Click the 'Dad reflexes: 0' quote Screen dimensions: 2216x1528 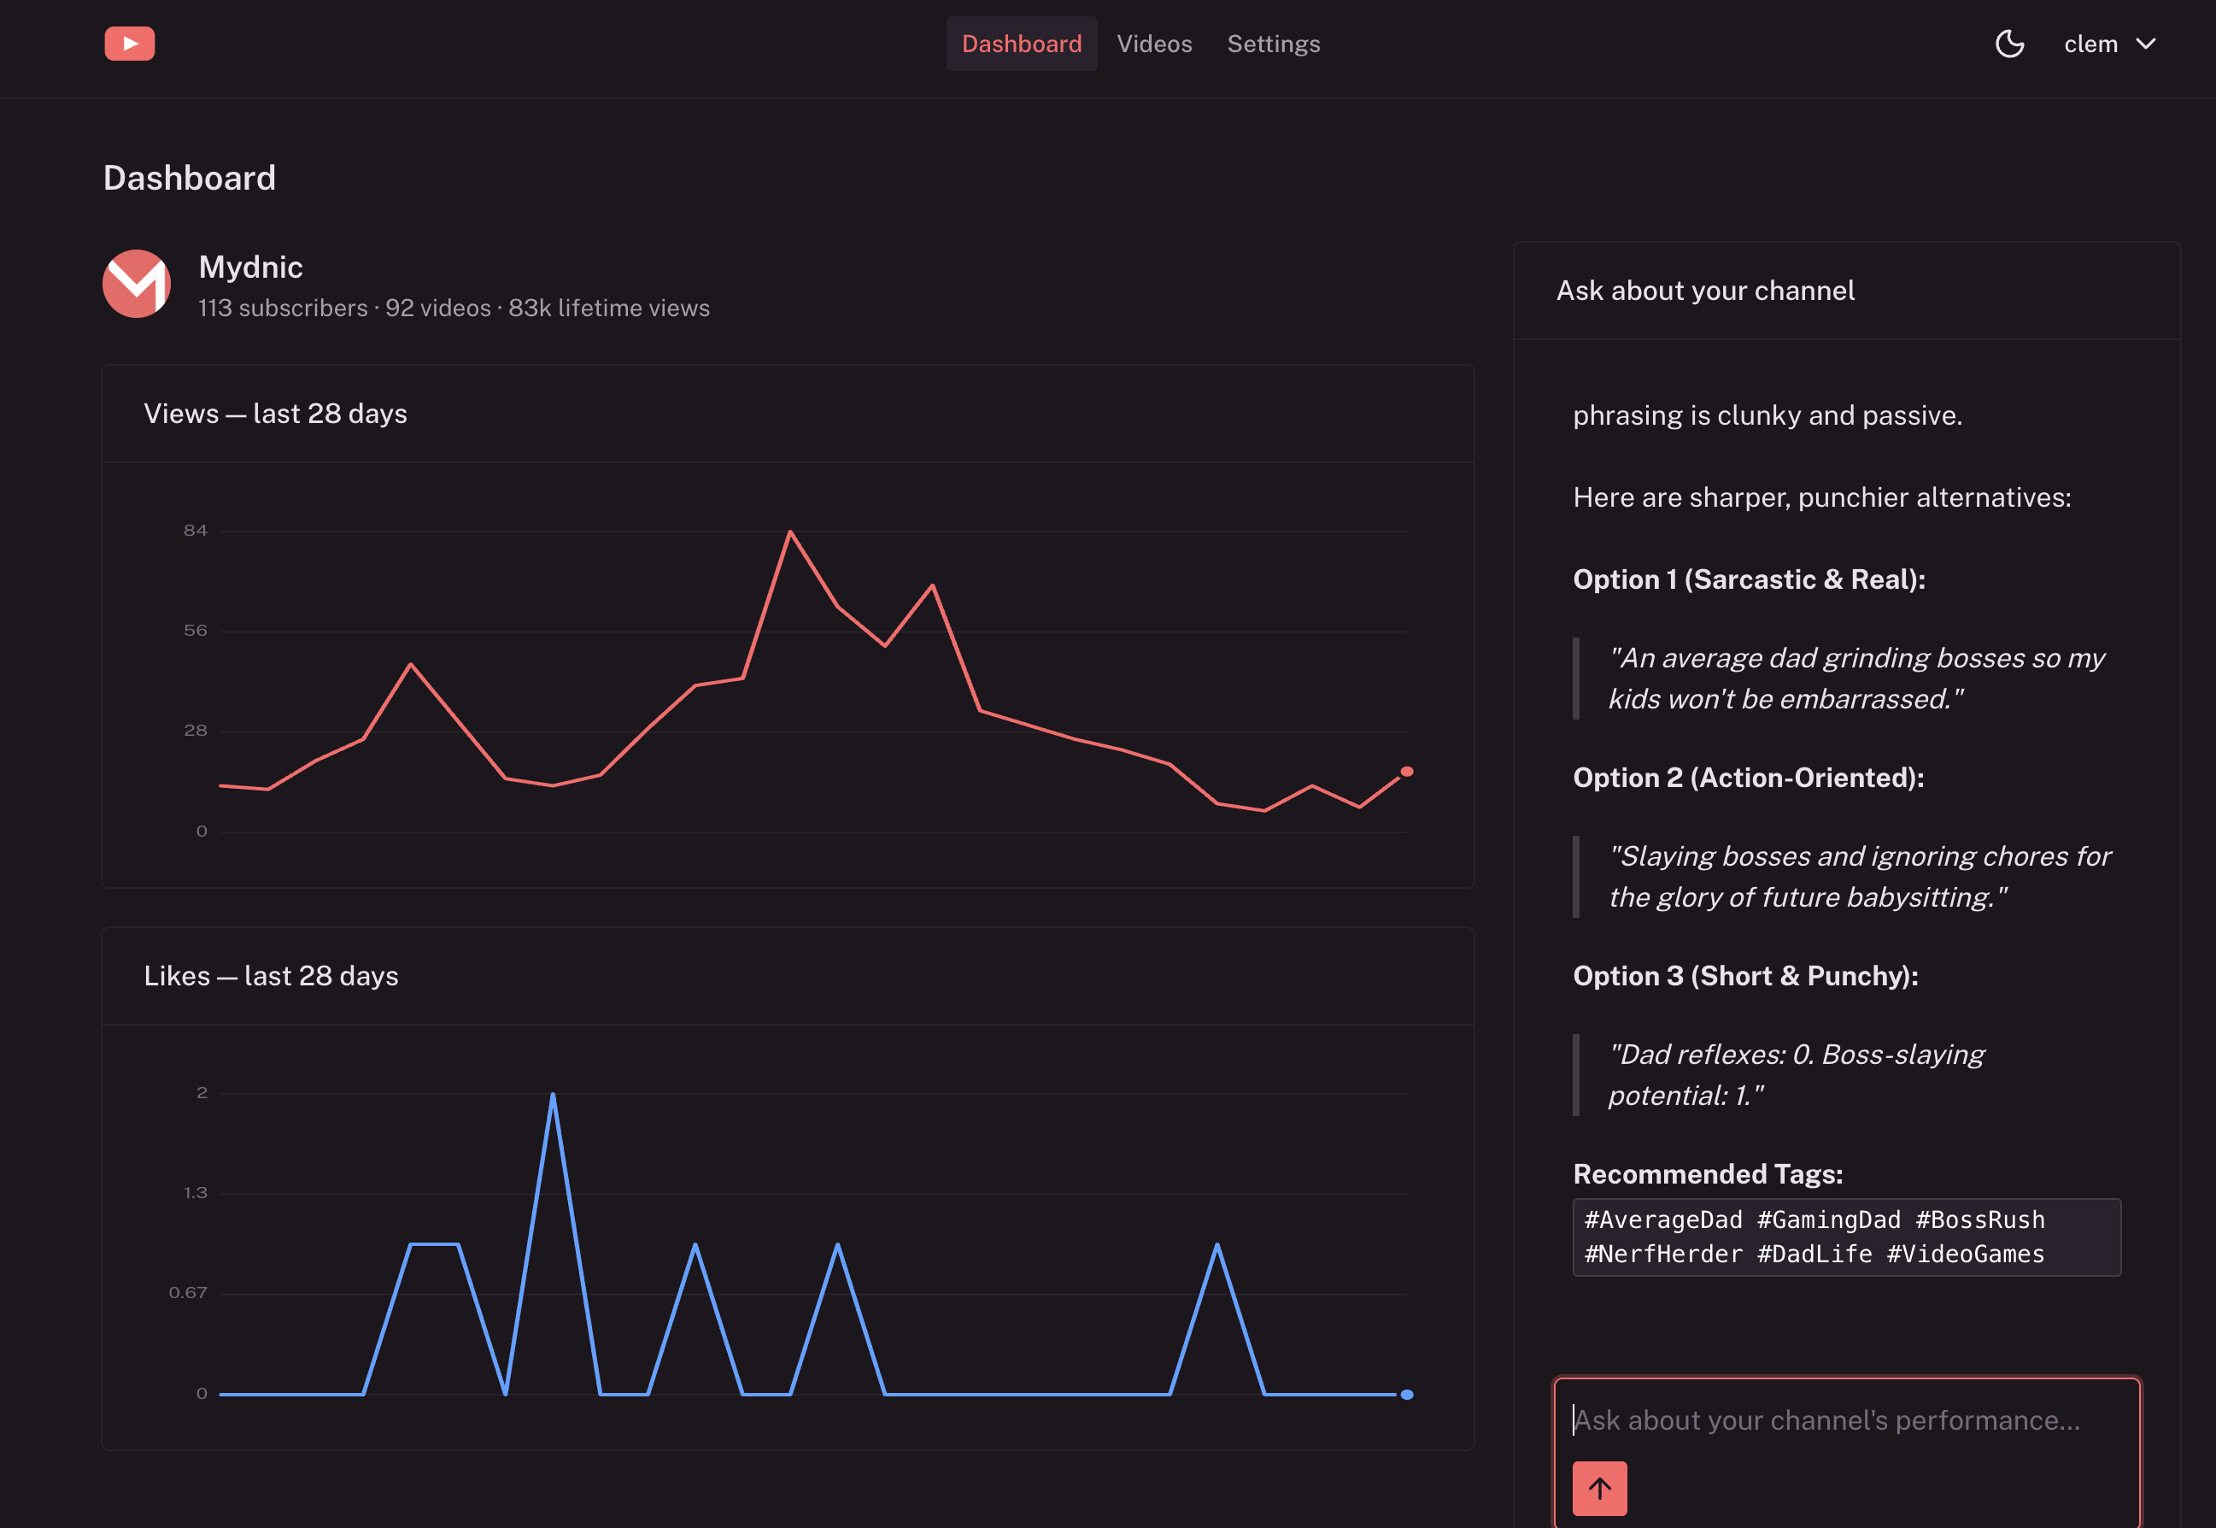[1796, 1074]
